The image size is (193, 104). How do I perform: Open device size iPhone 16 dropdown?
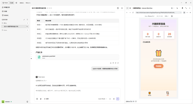click(150, 16)
